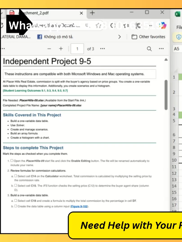Close the attachment_2.pdf tab
The height and width of the screenshot is (242, 182).
(81, 13)
